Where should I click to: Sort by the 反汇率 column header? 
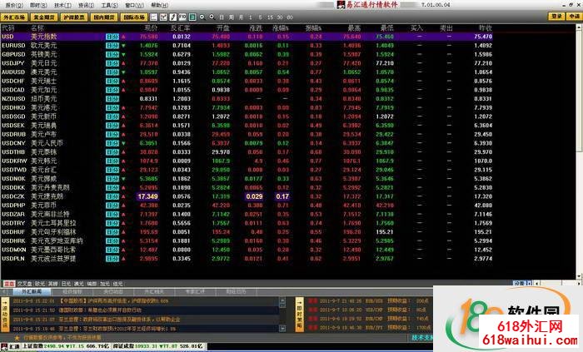pos(181,27)
